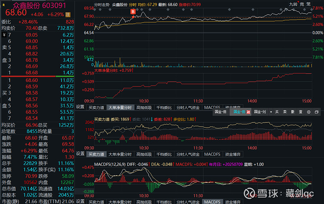Expand the account dropdown arrow after 国金-刘

(271, 112)
